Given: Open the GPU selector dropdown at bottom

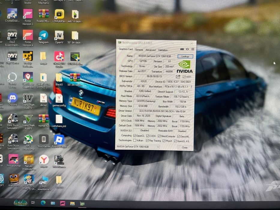Looking at the screenshot, I should pyautogui.click(x=138, y=147).
